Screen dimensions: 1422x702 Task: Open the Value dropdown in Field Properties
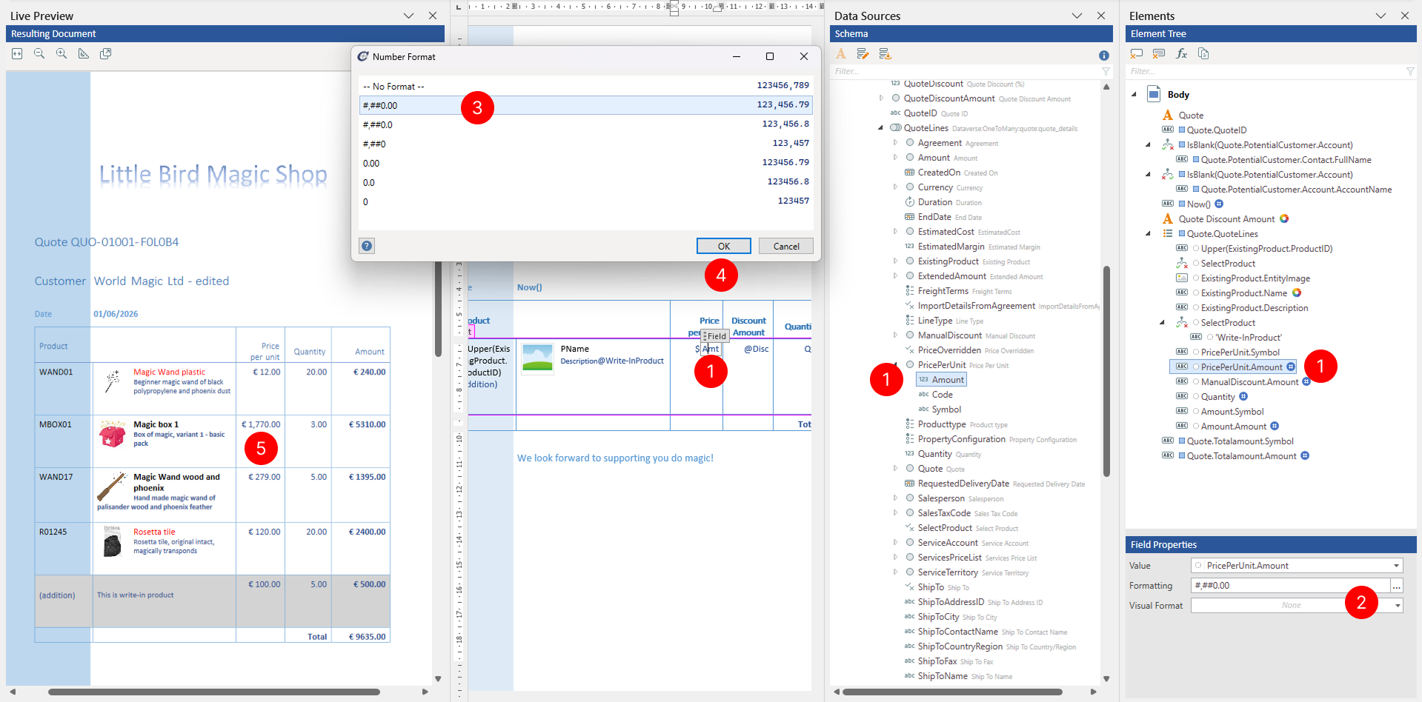(1397, 566)
